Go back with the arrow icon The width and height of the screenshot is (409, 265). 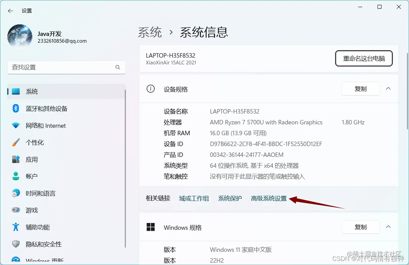11,11
